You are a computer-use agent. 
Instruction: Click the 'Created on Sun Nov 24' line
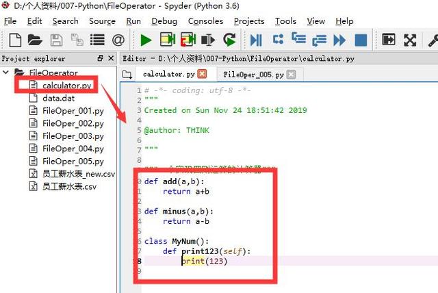(225, 110)
